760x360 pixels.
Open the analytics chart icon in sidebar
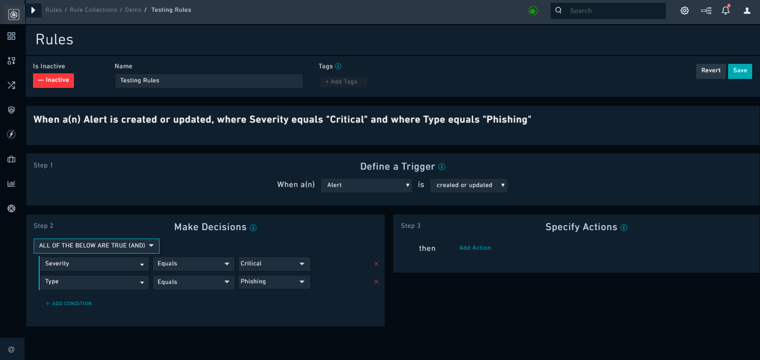pos(11,184)
